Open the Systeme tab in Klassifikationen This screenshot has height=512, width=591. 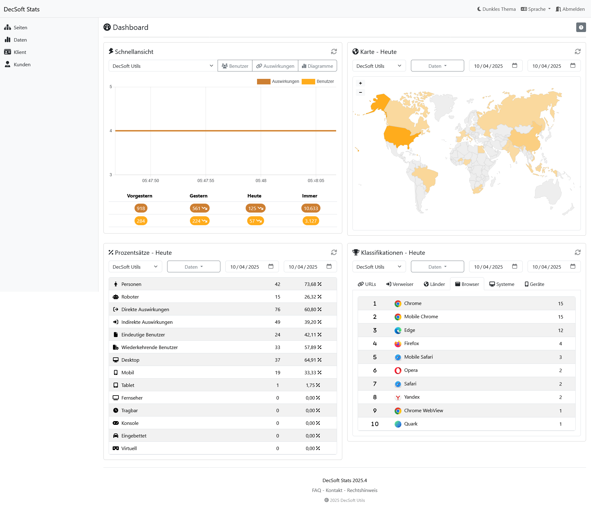(x=502, y=284)
